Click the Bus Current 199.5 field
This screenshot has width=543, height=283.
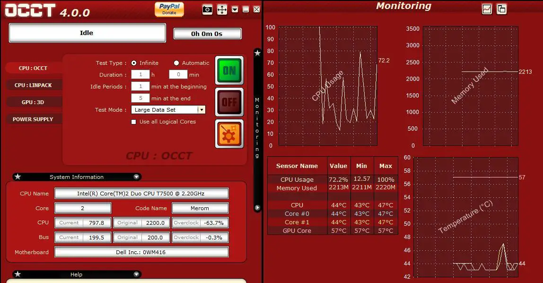click(83, 237)
